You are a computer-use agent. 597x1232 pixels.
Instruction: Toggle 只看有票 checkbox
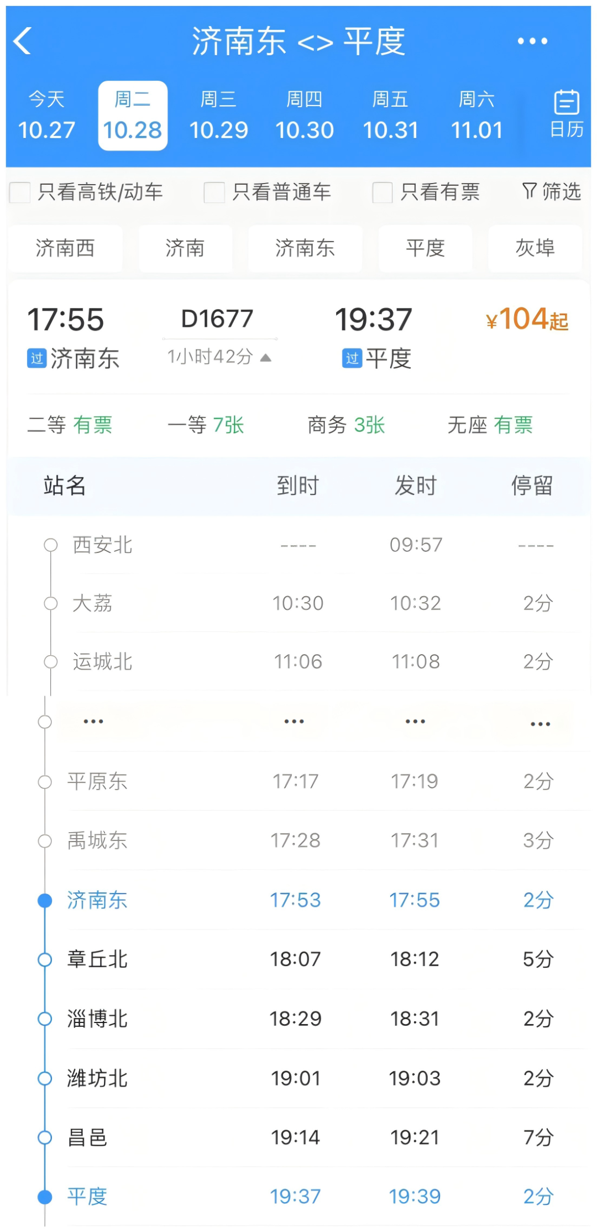383,192
